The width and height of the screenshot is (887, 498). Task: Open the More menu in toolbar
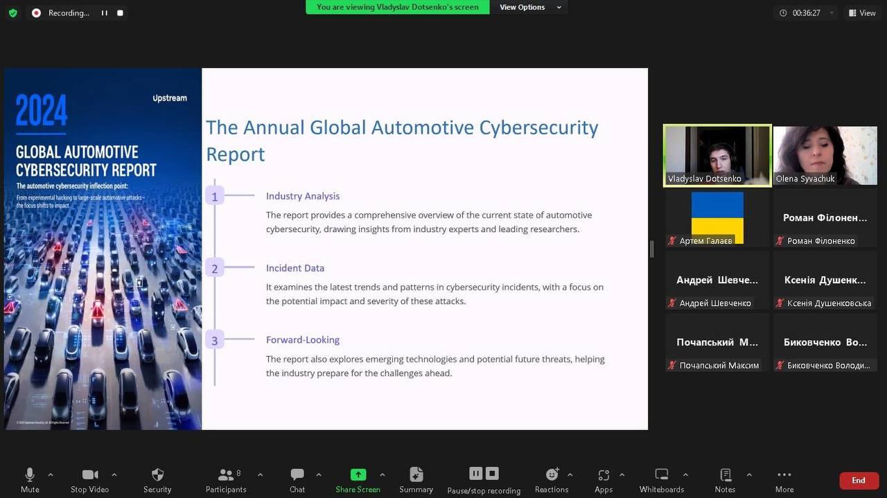pyautogui.click(x=784, y=475)
